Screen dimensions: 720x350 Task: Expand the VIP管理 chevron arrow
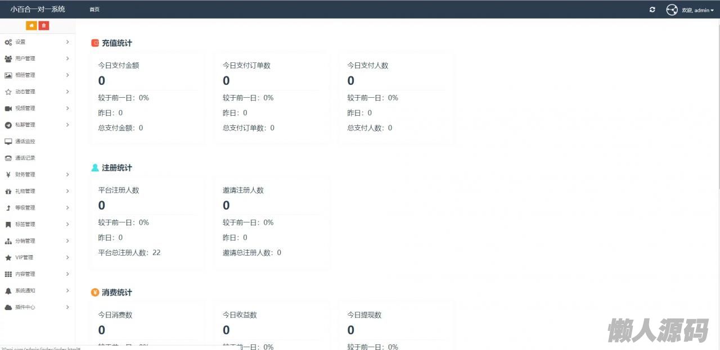(x=67, y=257)
